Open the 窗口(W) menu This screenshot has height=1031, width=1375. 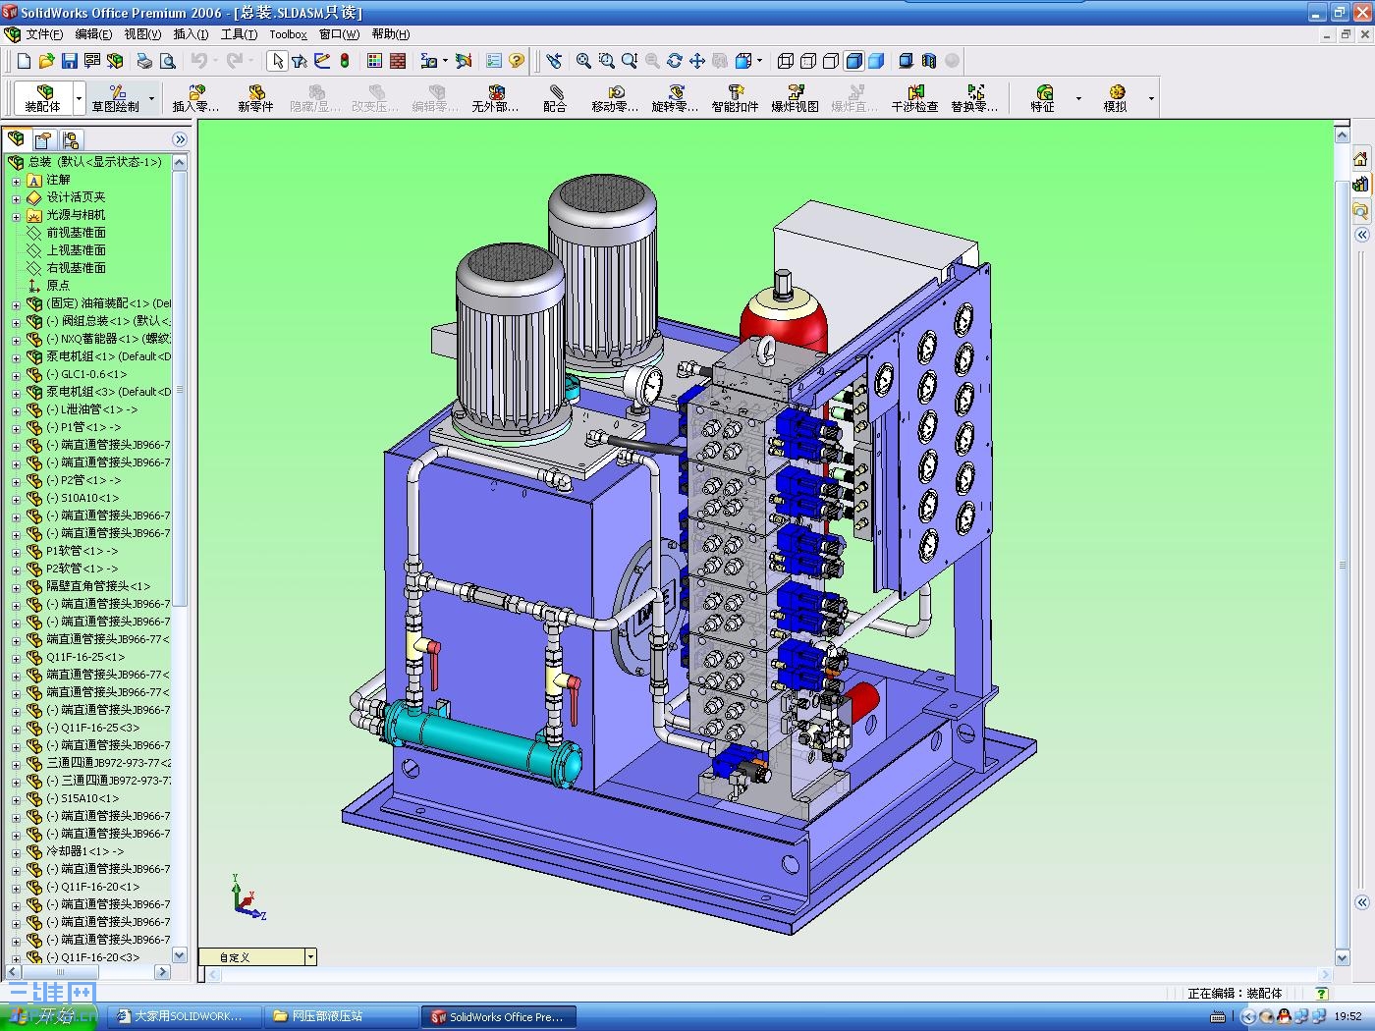[x=339, y=34]
